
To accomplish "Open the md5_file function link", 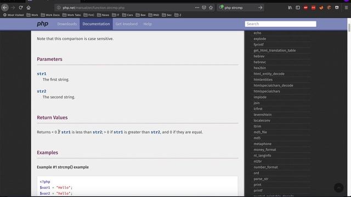I will click(x=260, y=132).
